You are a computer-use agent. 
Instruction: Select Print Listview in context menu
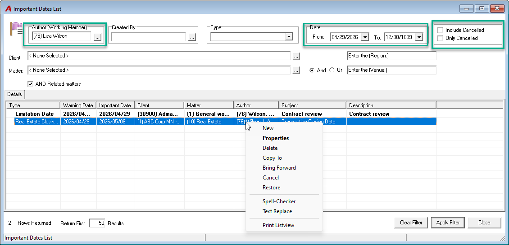(x=278, y=225)
